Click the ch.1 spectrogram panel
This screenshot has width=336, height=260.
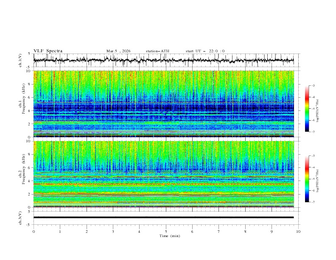pyautogui.click(x=163, y=104)
